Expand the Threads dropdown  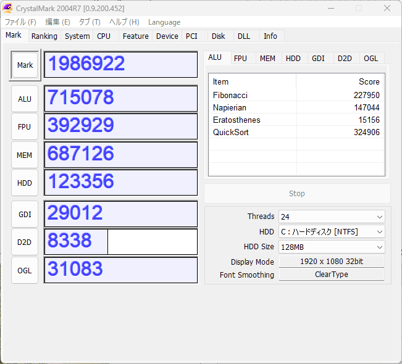331,217
